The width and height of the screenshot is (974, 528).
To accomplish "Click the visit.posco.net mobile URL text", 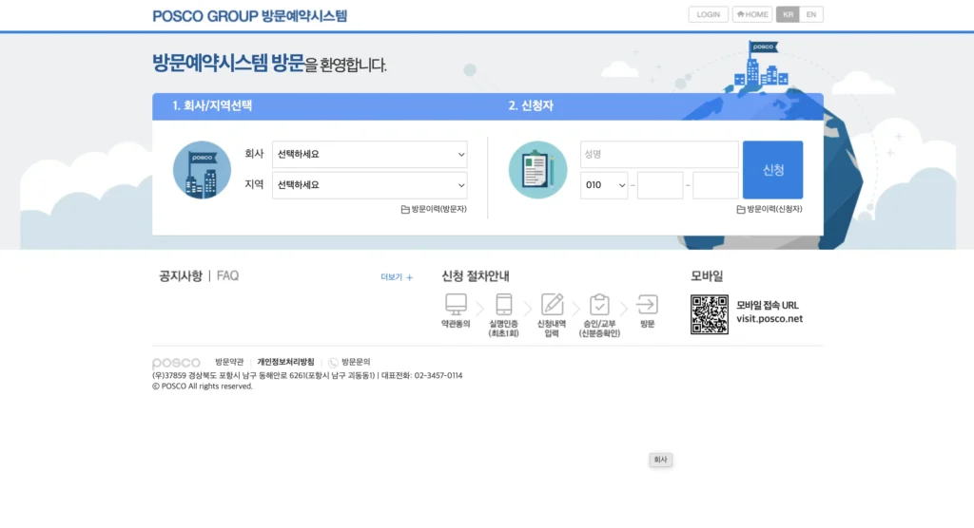I will [769, 319].
